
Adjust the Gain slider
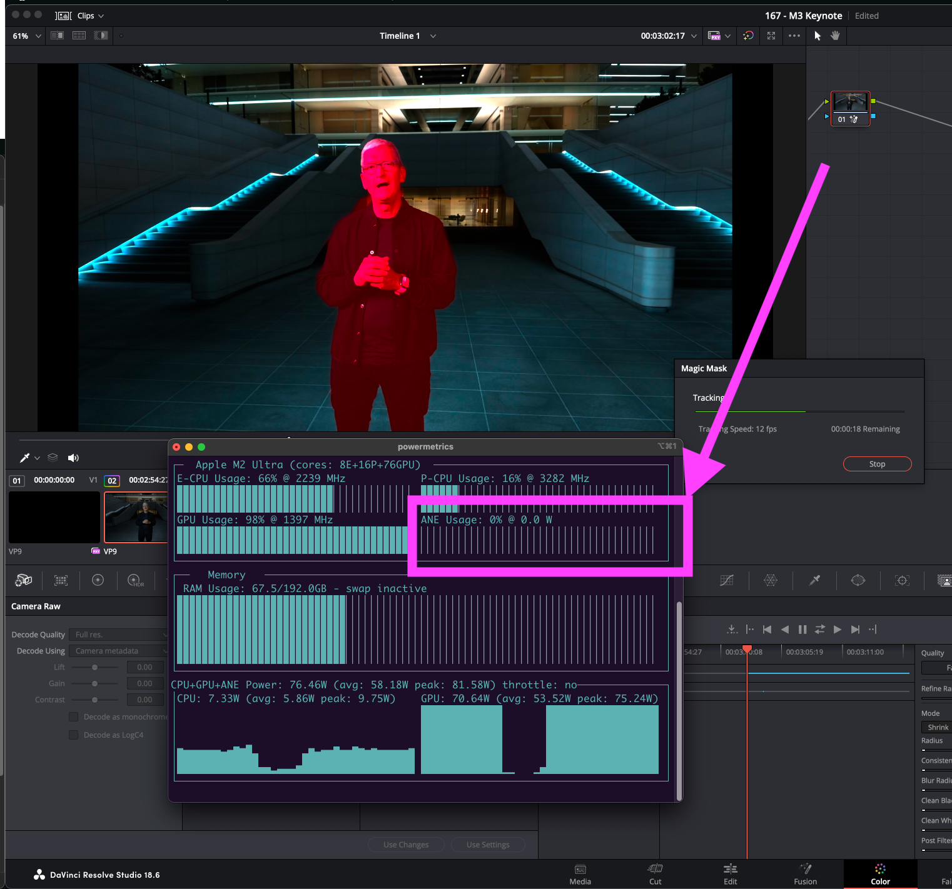pos(94,683)
